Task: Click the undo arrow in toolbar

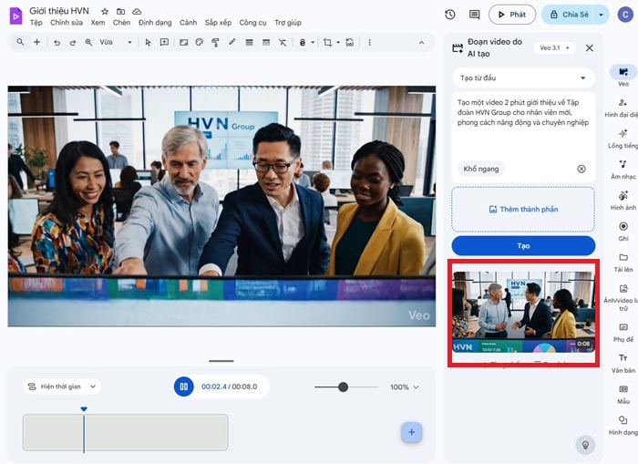Action: coord(57,43)
